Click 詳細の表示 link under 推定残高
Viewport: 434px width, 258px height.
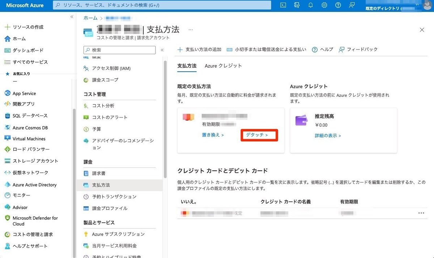coord(328,136)
